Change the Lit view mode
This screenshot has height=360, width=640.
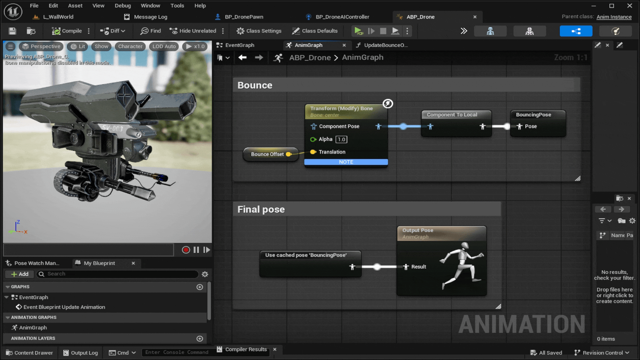(x=78, y=46)
